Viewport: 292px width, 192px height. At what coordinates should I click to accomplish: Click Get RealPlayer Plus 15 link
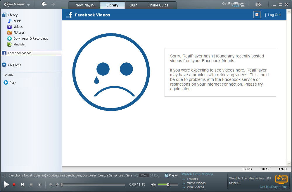[233, 4]
